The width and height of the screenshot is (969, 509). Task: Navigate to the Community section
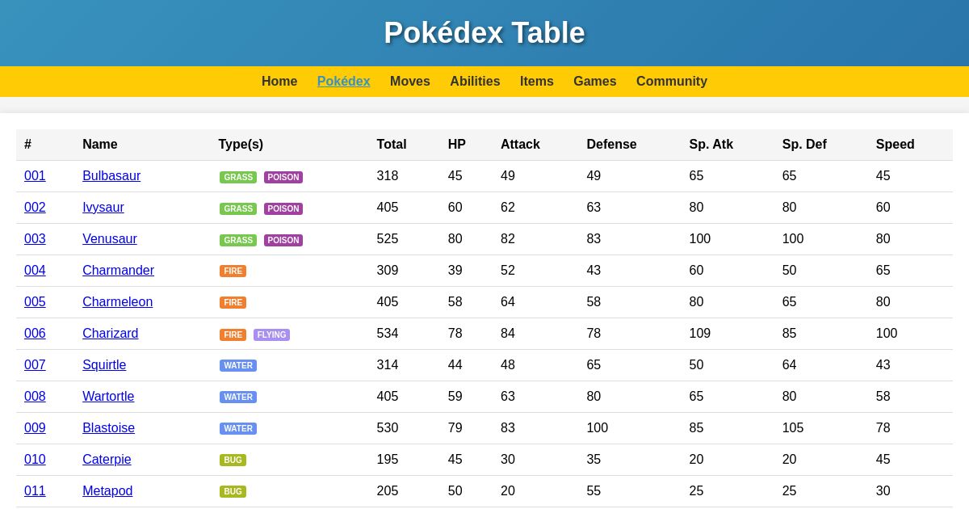coord(672,82)
